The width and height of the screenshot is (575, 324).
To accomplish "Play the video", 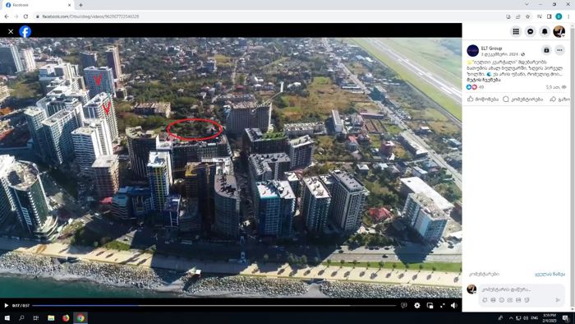I will pos(7,305).
